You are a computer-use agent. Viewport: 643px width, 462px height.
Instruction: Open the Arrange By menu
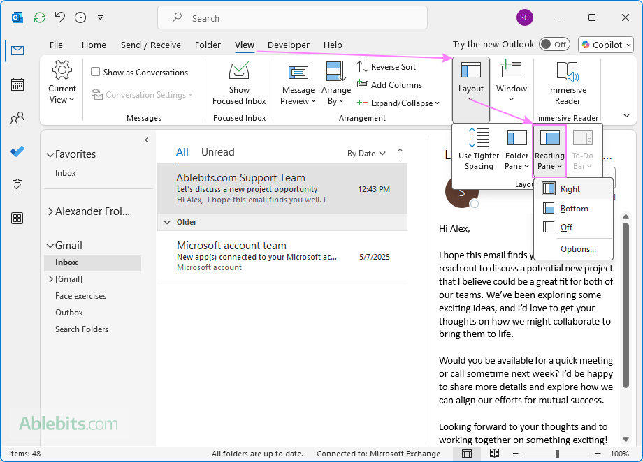336,84
